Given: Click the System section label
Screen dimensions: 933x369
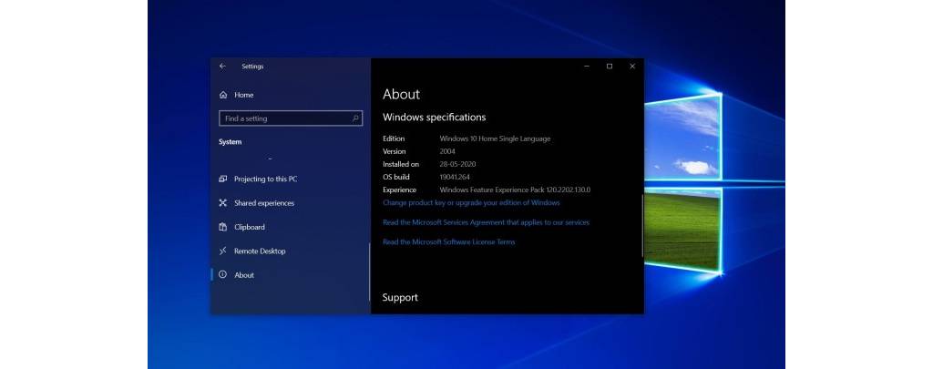Looking at the screenshot, I should point(231,142).
